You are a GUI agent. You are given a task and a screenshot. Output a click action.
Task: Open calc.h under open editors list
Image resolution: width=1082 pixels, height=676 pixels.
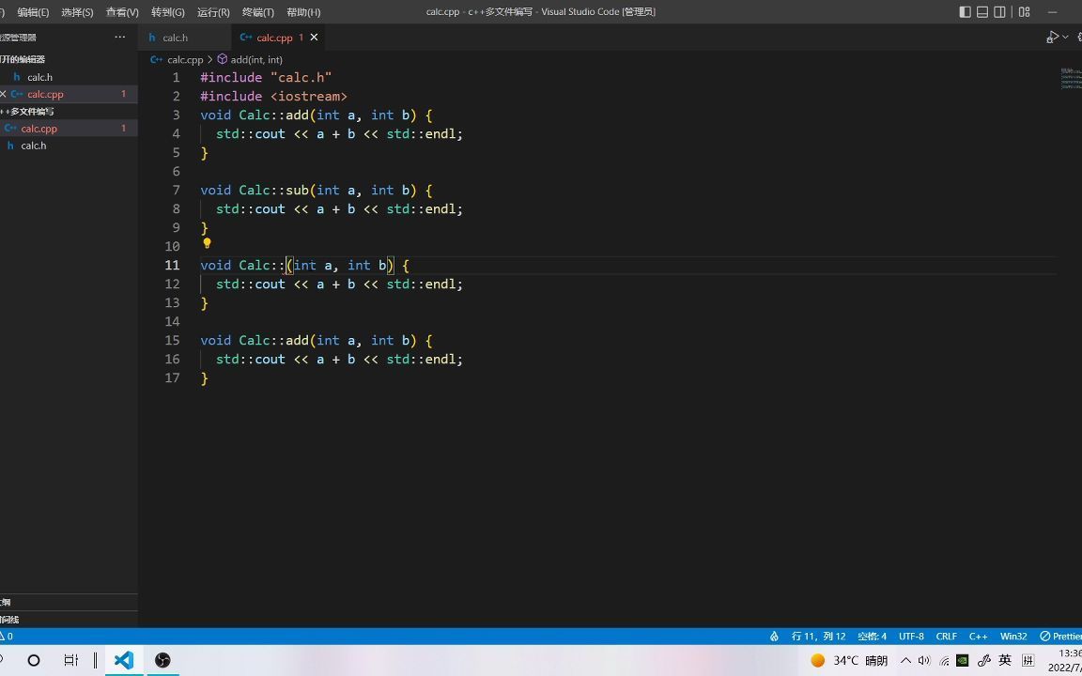tap(69, 77)
